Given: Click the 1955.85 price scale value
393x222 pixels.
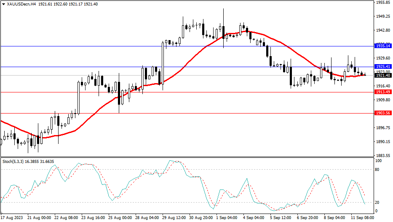Looking at the screenshot, I should click(x=383, y=3).
